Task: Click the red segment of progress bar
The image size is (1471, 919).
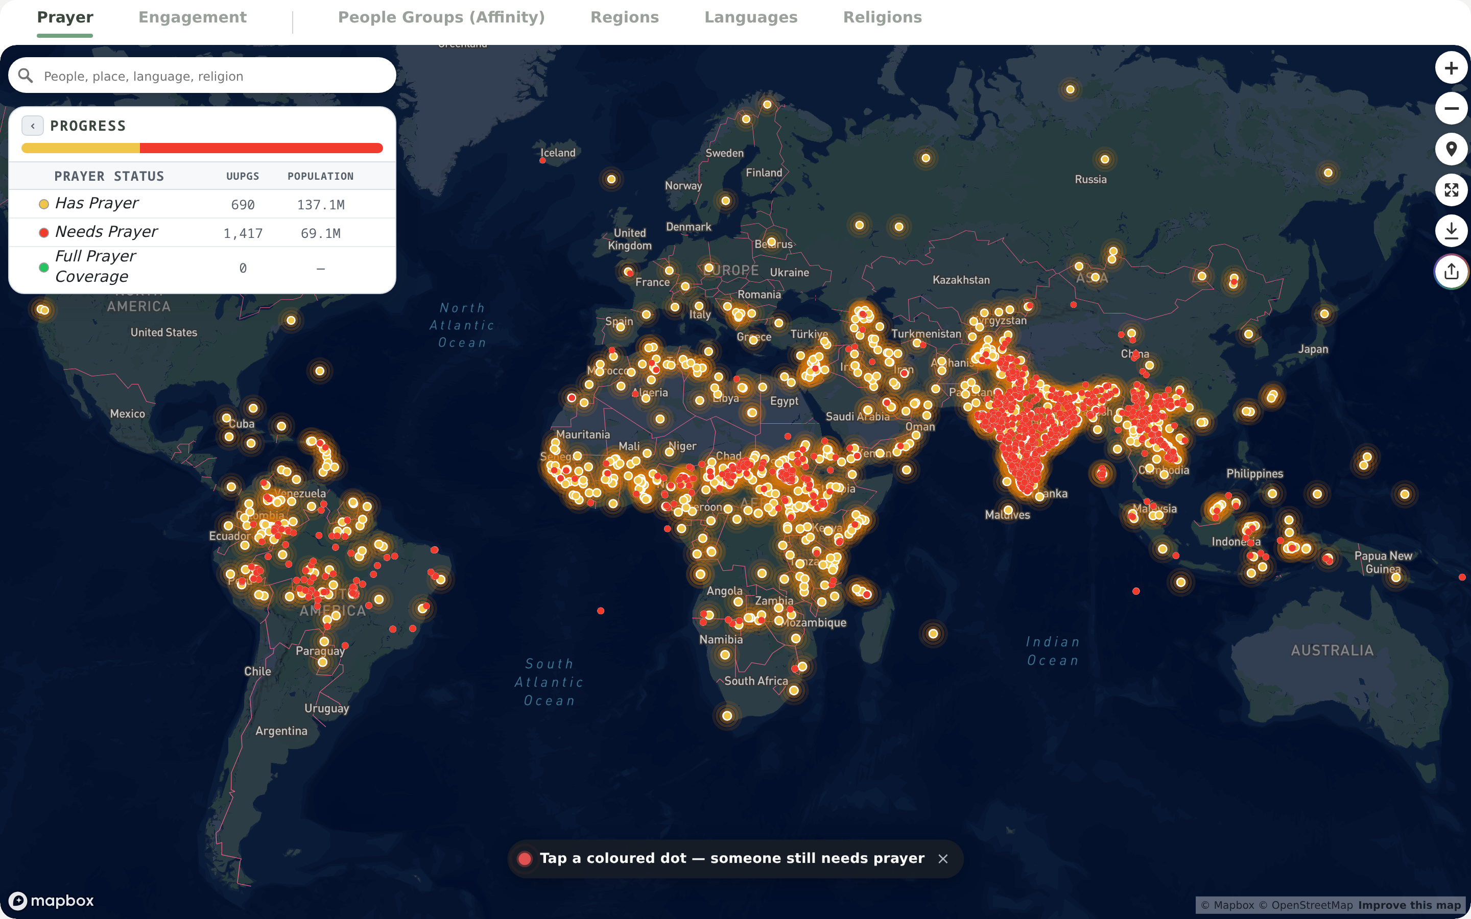Action: click(x=262, y=148)
